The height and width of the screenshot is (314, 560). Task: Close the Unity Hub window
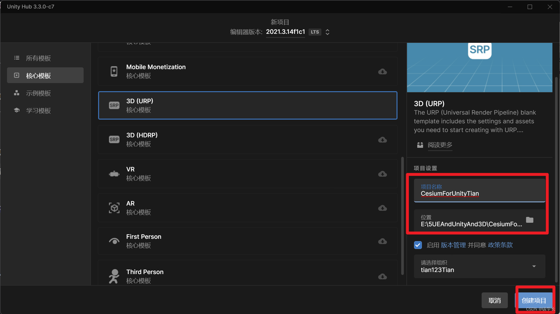[x=550, y=7]
